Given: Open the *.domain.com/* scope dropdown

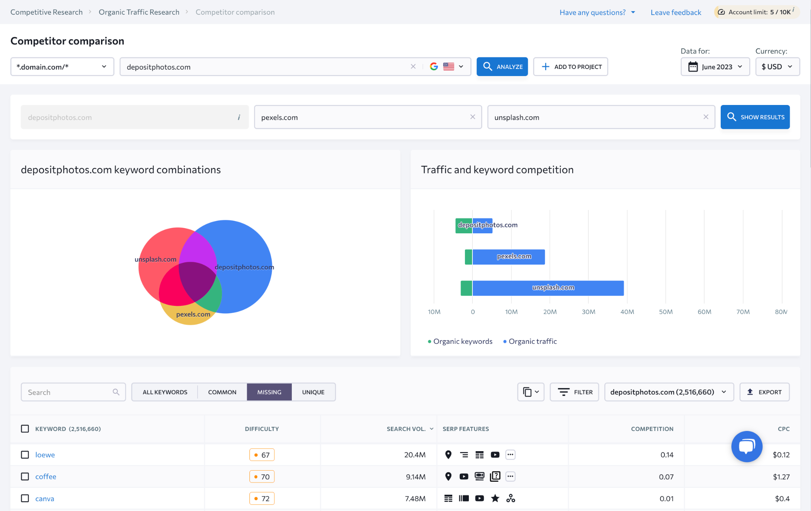Looking at the screenshot, I should pos(62,67).
